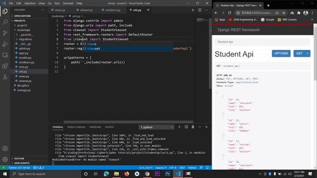
Task: Open Explorer panel more actions ellipsis
Action: [x=43, y=10]
